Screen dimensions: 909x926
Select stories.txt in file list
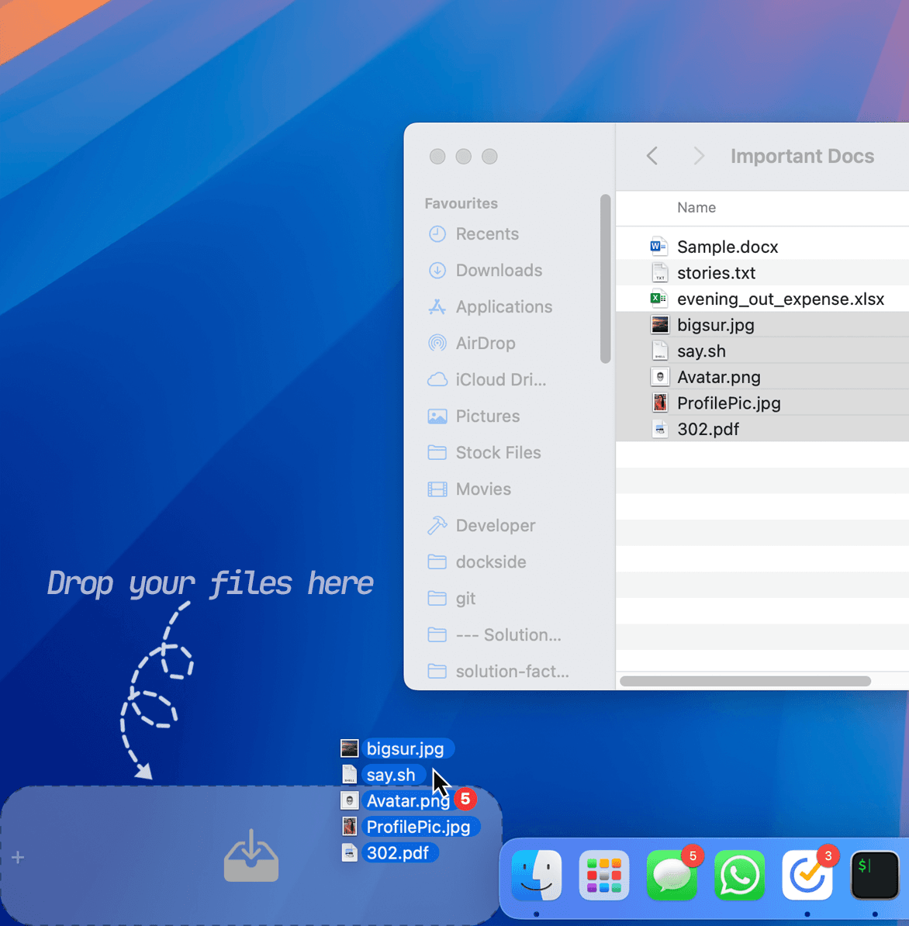pyautogui.click(x=762, y=273)
